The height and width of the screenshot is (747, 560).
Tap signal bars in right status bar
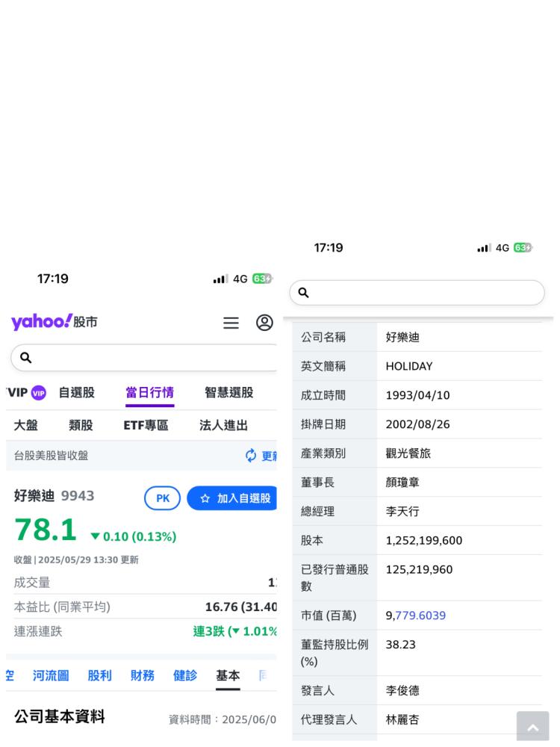coord(484,248)
